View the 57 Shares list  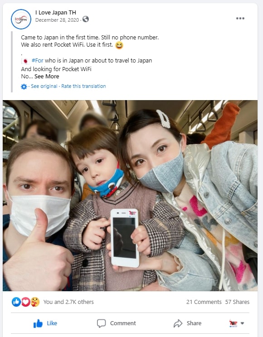pos(237,302)
